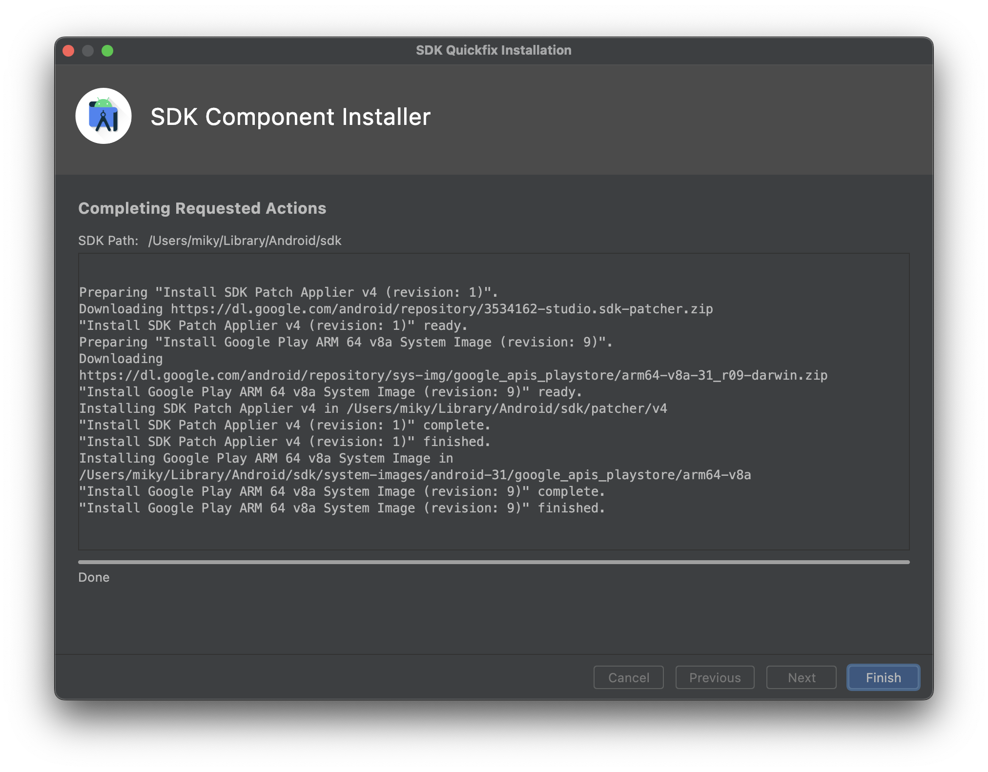Screen dimensions: 988x772
Task: Click 'Install SDK Patch Applier v4' finished line
Action: (x=285, y=442)
